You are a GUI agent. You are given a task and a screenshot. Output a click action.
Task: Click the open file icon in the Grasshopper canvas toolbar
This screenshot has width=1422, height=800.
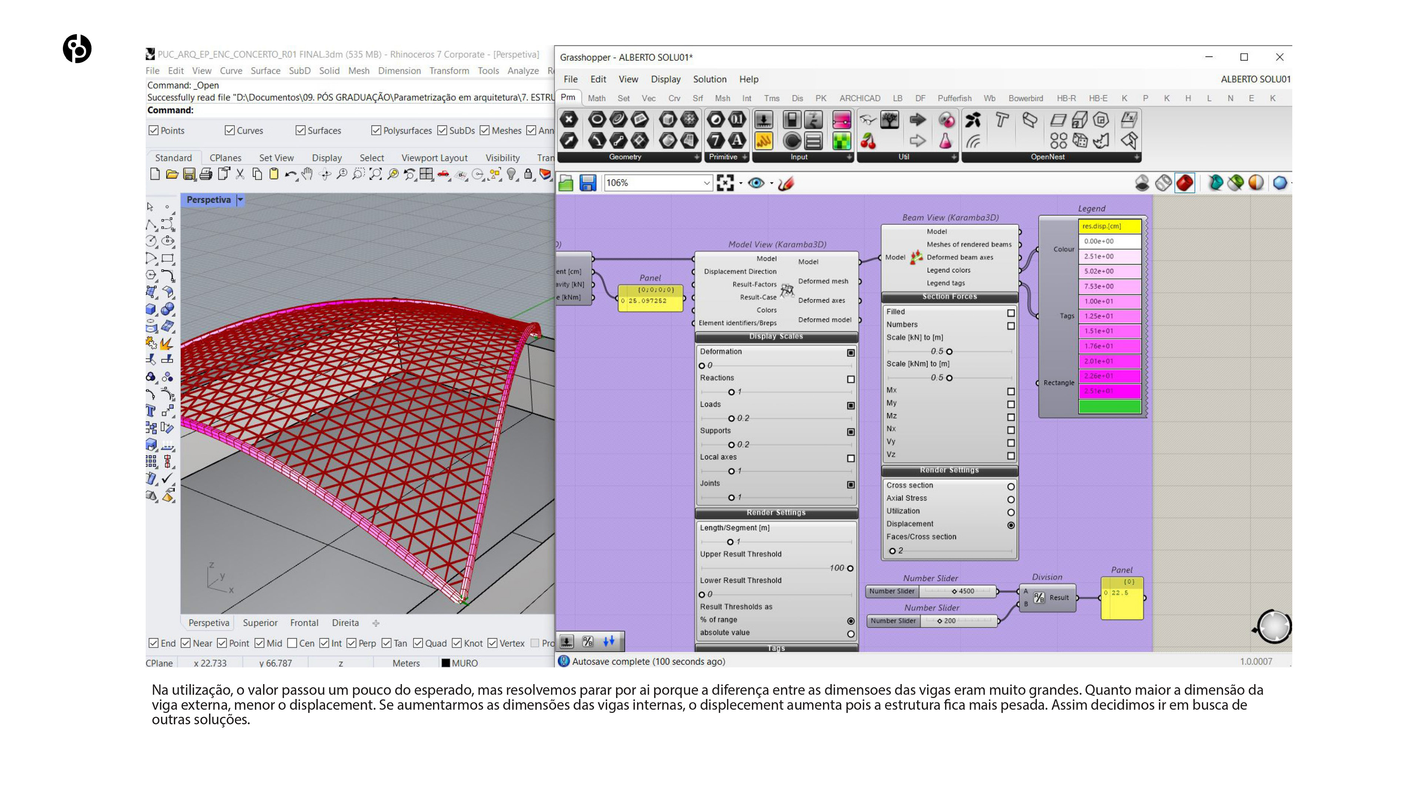[566, 183]
